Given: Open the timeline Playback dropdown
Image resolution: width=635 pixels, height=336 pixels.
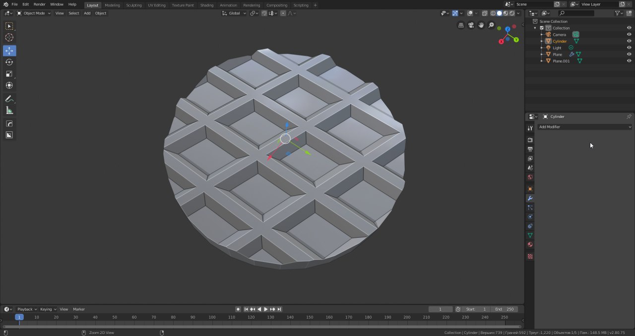Looking at the screenshot, I should point(27,309).
